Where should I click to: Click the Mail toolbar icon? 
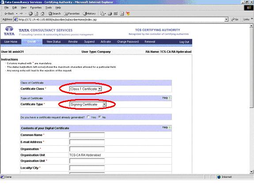tap(102, 14)
